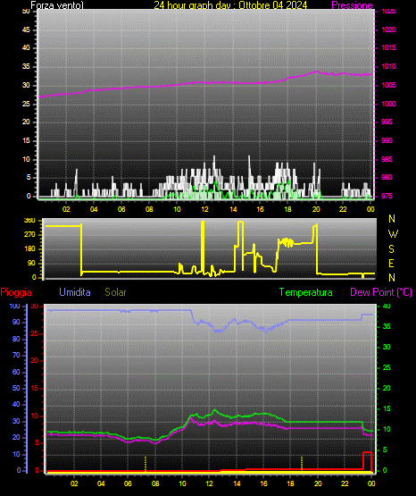Click the red 25 rain axis value
Viewport: 416px width, 496px height.
(35, 334)
